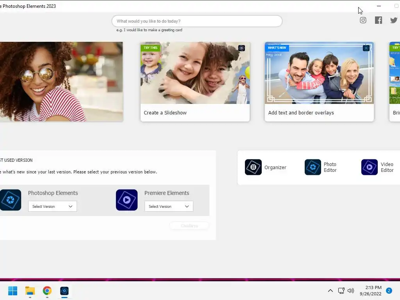Click the Photo Editor badge icon on border overlays card
The height and width of the screenshot is (300, 400).
pyautogui.click(x=366, y=48)
